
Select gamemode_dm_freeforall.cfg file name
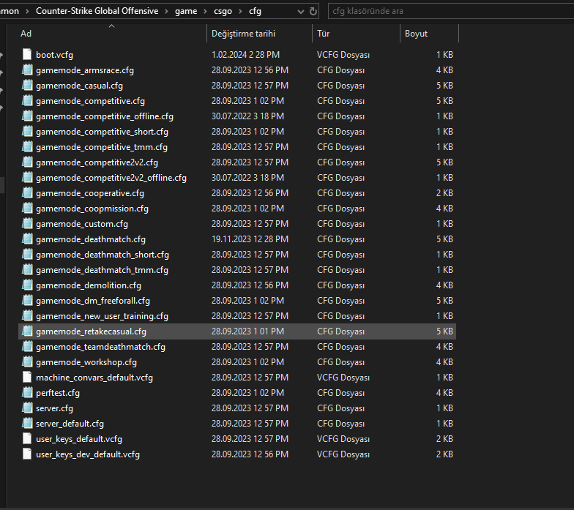click(93, 301)
